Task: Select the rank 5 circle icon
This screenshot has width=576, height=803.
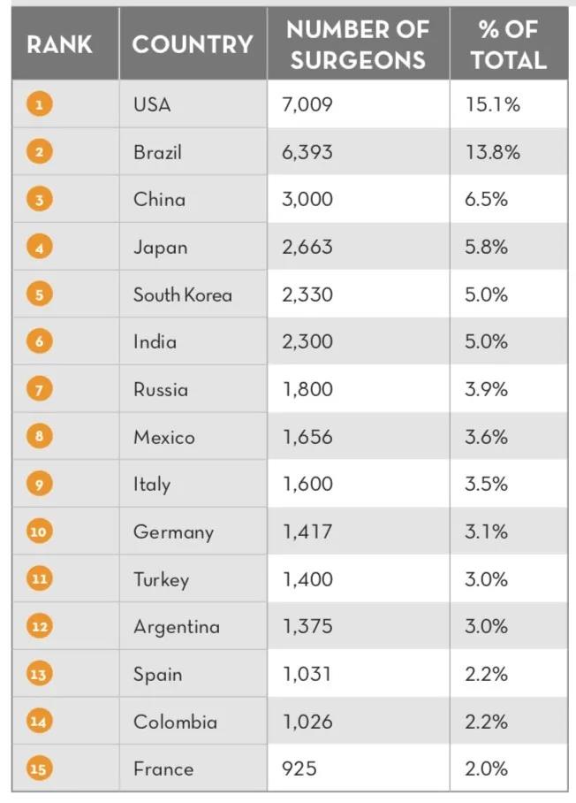Action: 40,294
